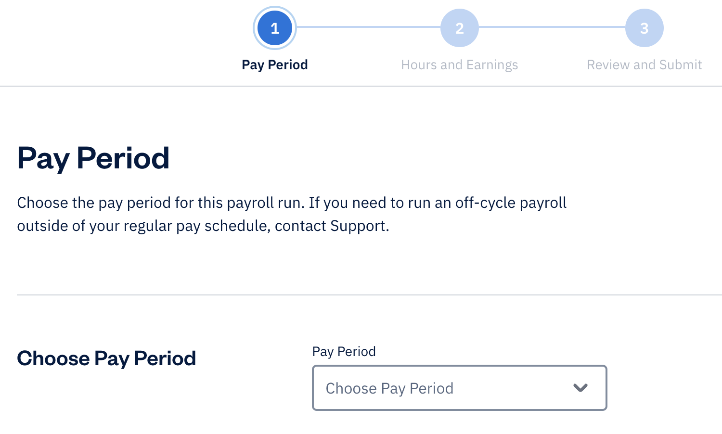Click the Pay Period field label above the dropdown
The width and height of the screenshot is (722, 434).
(x=344, y=352)
